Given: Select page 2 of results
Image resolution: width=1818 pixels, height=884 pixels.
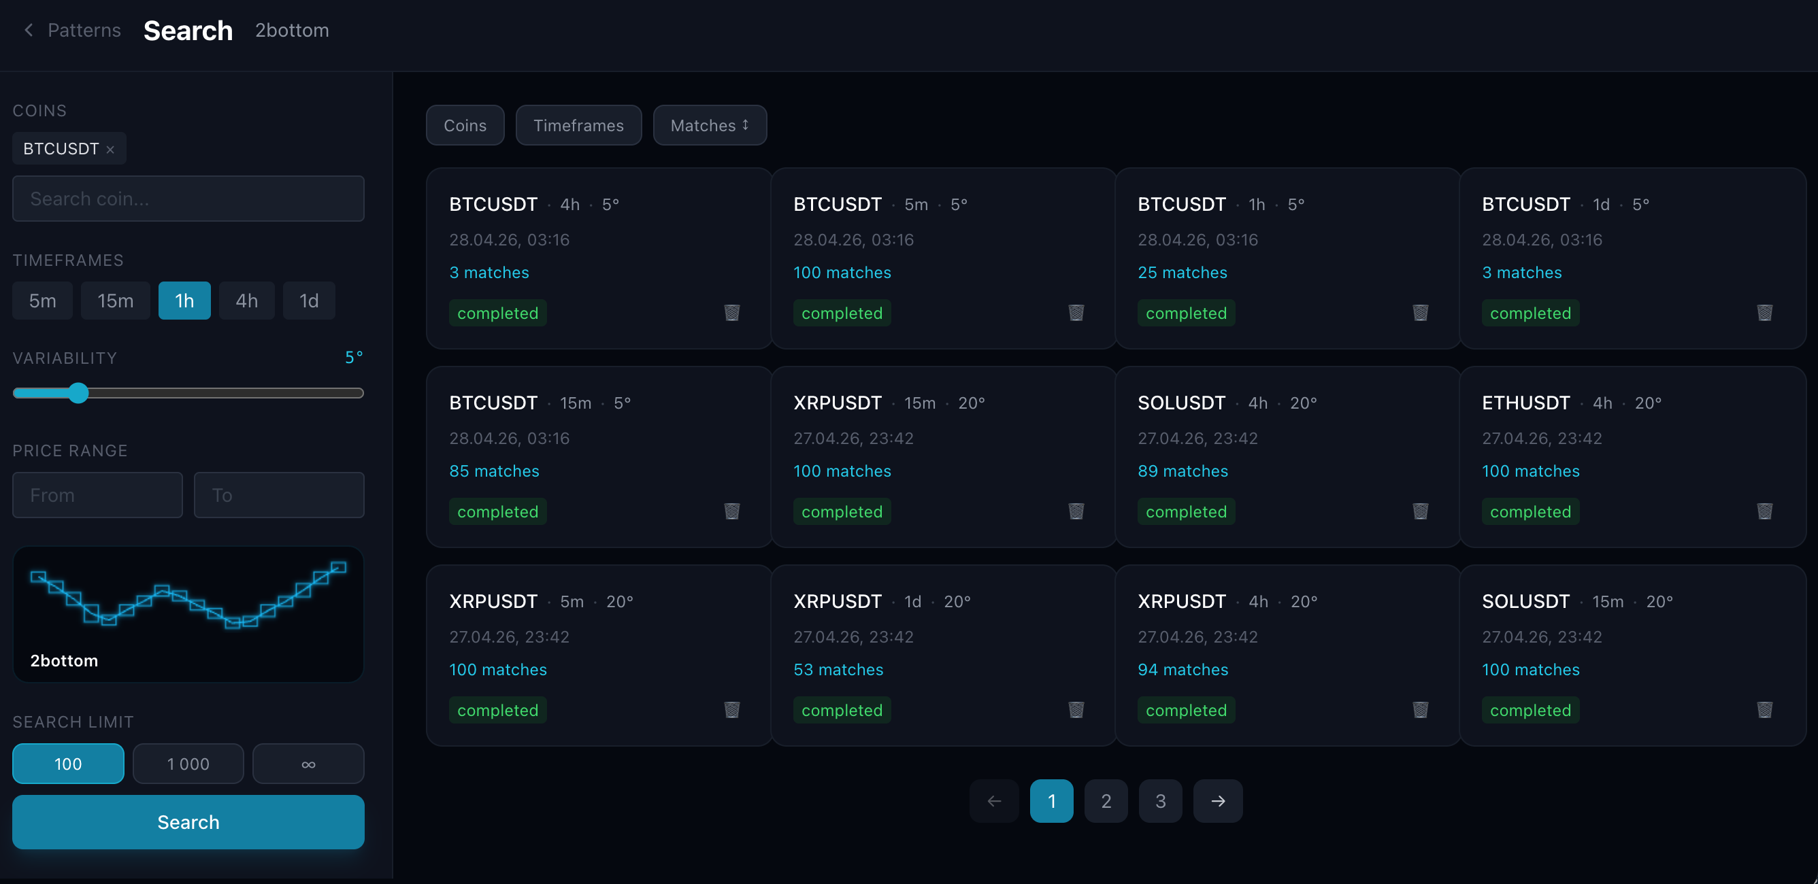Looking at the screenshot, I should click(1106, 801).
